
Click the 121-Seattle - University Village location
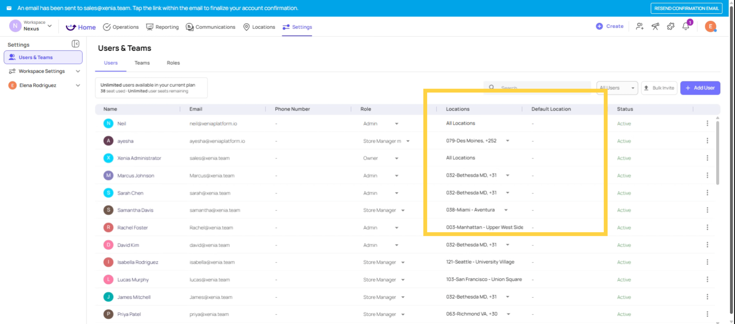[480, 262]
